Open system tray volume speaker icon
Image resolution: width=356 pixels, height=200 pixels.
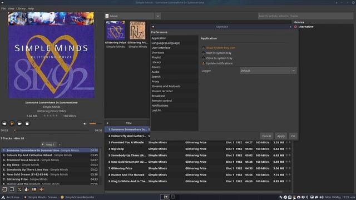322,197
